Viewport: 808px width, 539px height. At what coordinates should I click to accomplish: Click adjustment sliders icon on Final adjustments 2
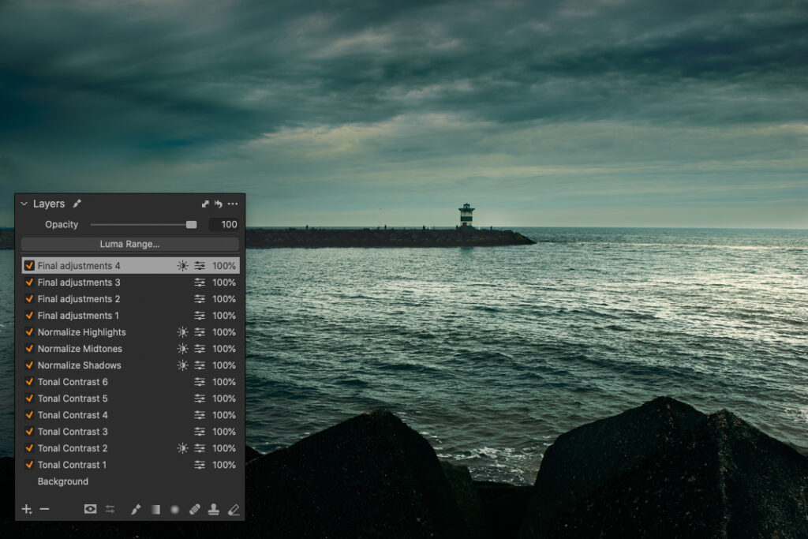click(x=200, y=299)
